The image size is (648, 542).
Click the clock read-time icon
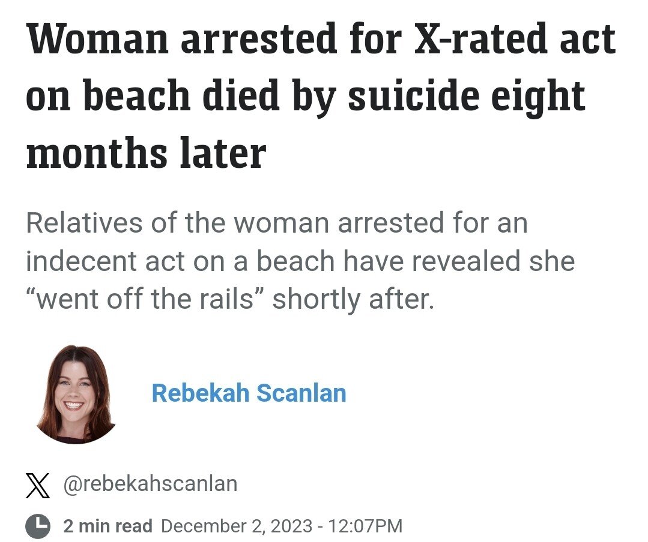tap(38, 526)
